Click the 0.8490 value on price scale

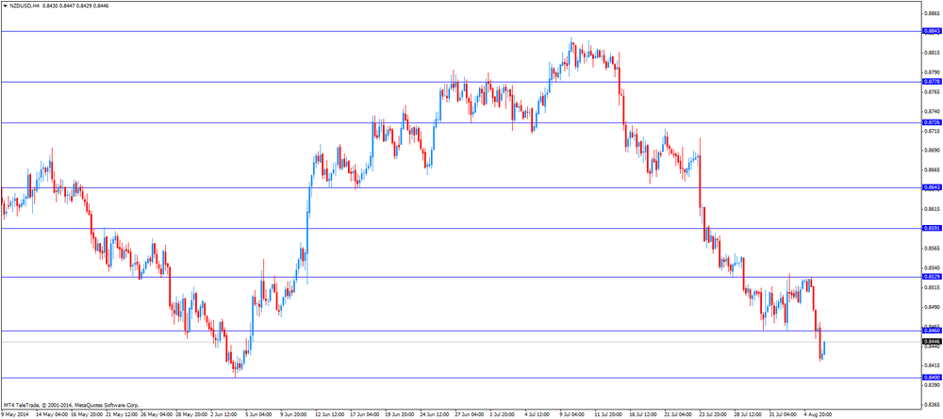click(933, 307)
